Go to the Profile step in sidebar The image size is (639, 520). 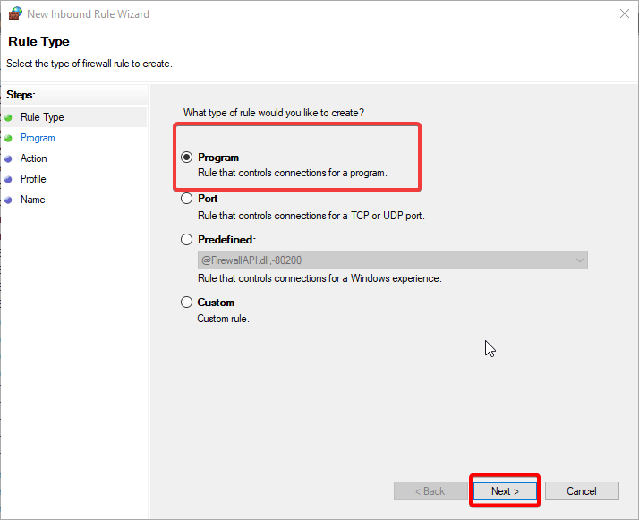coord(33,179)
